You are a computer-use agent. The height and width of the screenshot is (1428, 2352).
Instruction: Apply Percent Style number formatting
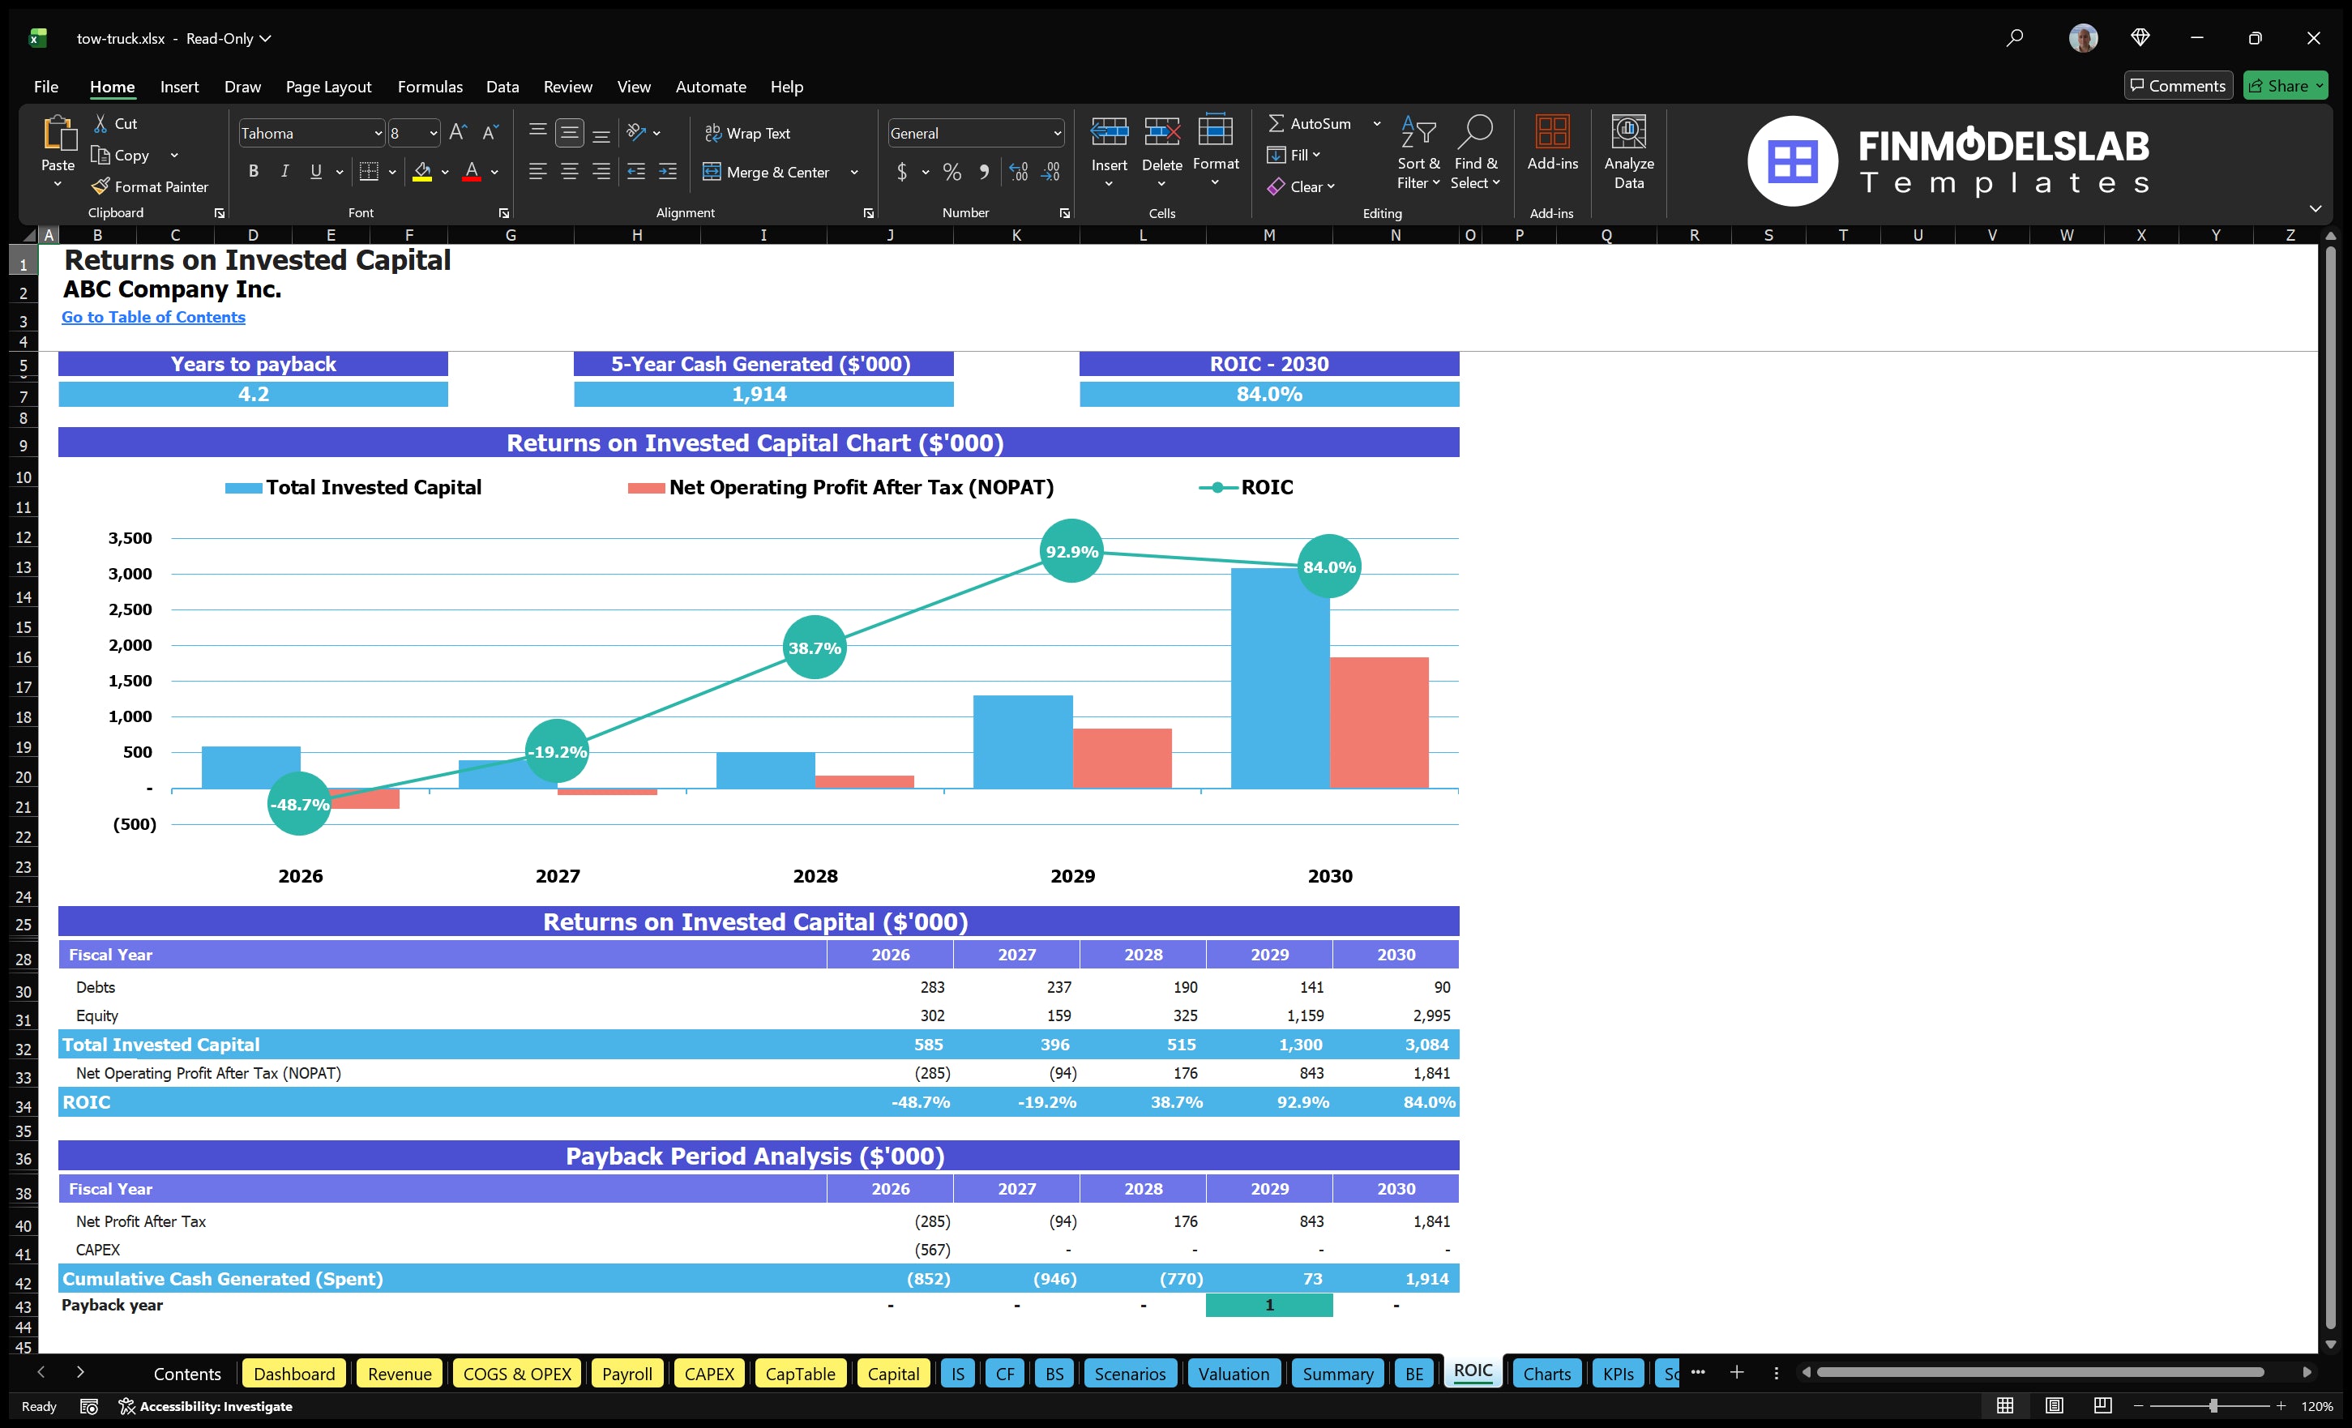(x=951, y=172)
